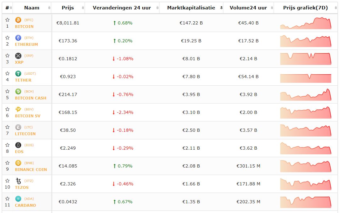This screenshot has width=340, height=213.
Task: Click the Binance Coin logo icon
Action: click(x=18, y=163)
